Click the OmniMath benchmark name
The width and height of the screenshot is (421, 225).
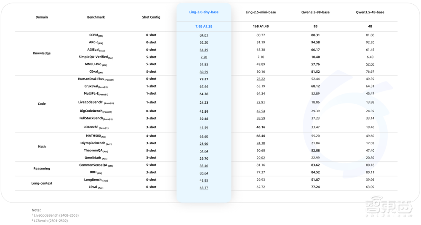coord(96,158)
